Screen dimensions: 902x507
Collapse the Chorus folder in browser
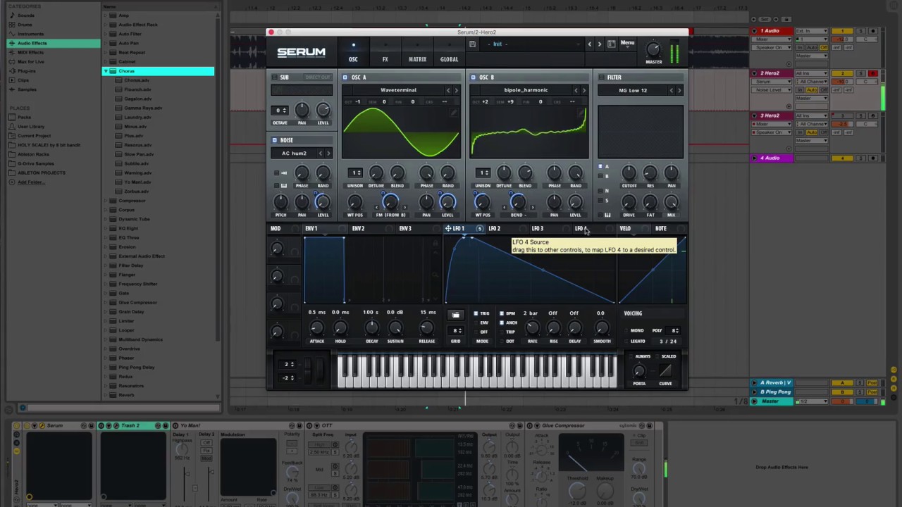(x=106, y=71)
